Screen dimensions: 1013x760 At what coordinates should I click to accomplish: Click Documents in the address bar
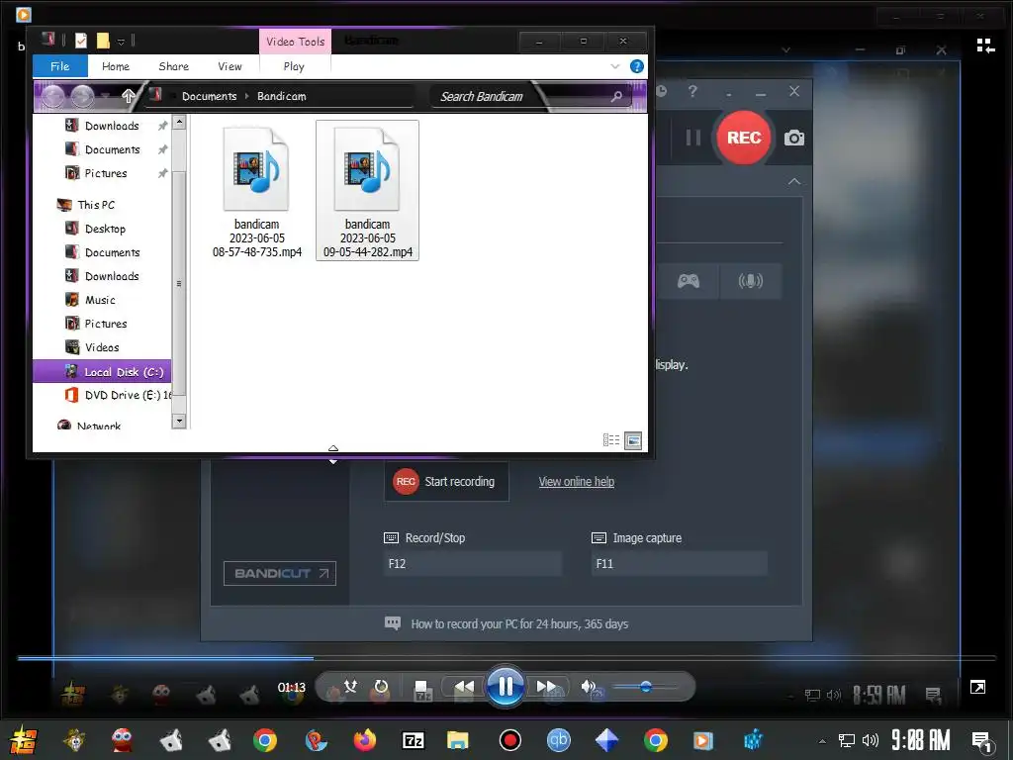(210, 96)
